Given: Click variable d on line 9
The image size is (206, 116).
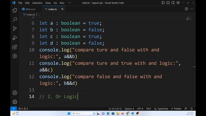Looking at the screenshot, I should (51, 43).
